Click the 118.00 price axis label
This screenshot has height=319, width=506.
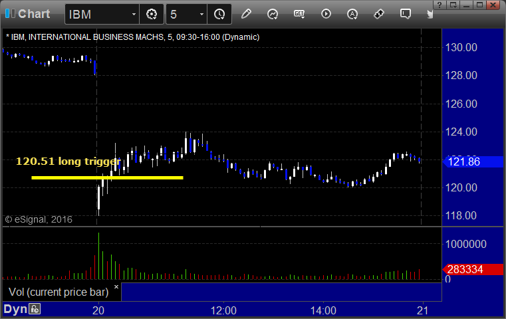[x=461, y=215]
